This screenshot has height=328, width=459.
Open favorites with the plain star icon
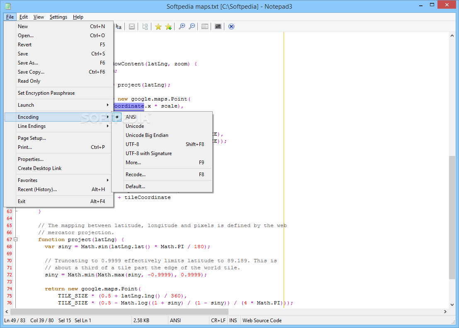point(158,26)
